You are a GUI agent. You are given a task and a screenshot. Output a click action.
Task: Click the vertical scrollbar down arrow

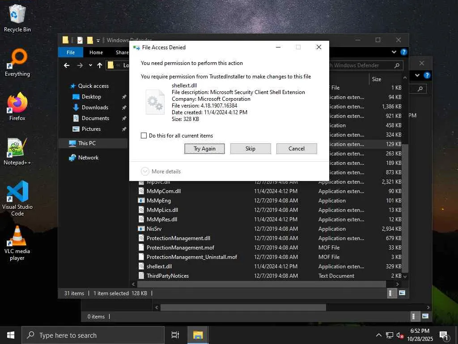coord(405,276)
